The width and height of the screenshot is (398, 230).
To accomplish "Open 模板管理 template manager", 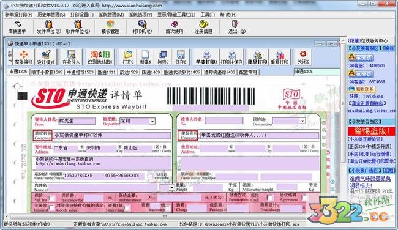I will click(x=110, y=27).
